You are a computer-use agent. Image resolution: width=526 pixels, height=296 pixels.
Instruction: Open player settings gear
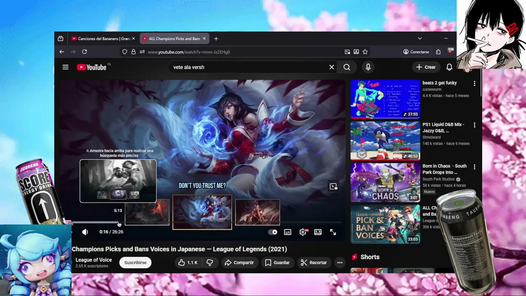click(x=303, y=232)
